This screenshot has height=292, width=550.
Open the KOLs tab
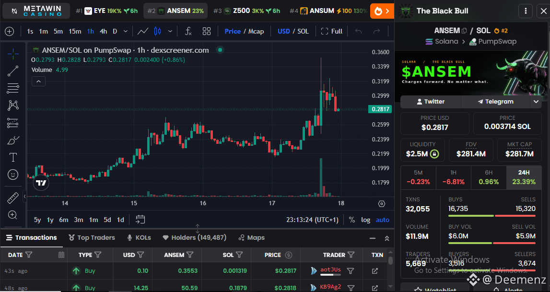(139, 238)
